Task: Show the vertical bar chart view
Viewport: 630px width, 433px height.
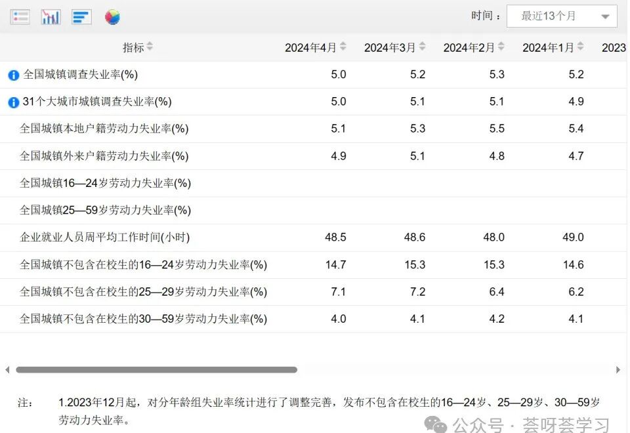Action: [51, 17]
